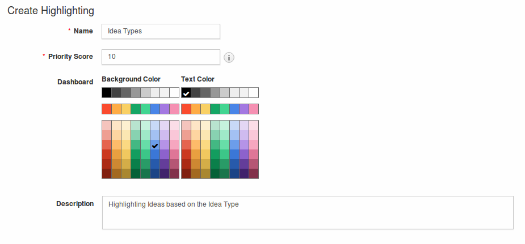525x244 pixels.
Task: Pick lightest pink shade in Text Color palette
Action: [x=254, y=125]
